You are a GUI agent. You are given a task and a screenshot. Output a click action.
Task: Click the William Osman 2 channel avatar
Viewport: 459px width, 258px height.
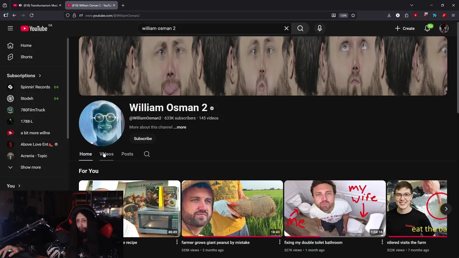pos(101,123)
